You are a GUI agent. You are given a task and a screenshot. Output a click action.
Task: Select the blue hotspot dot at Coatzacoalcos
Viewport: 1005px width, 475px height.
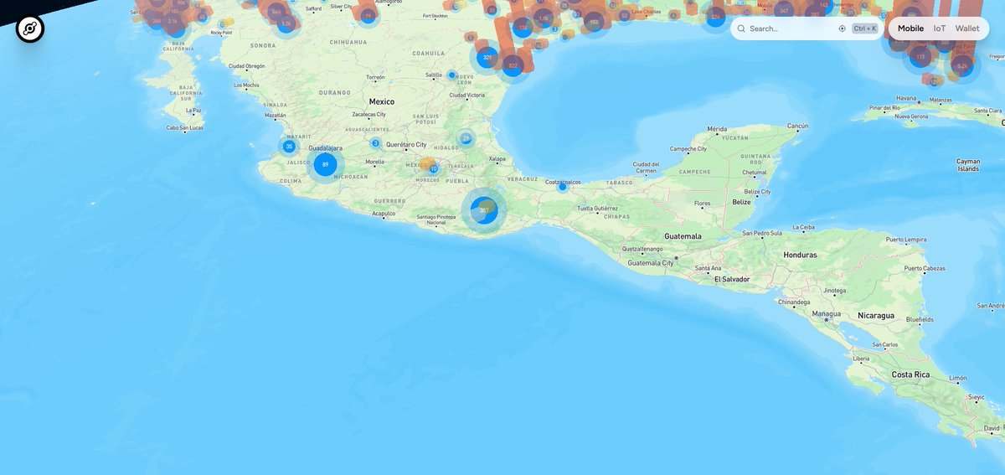(563, 186)
